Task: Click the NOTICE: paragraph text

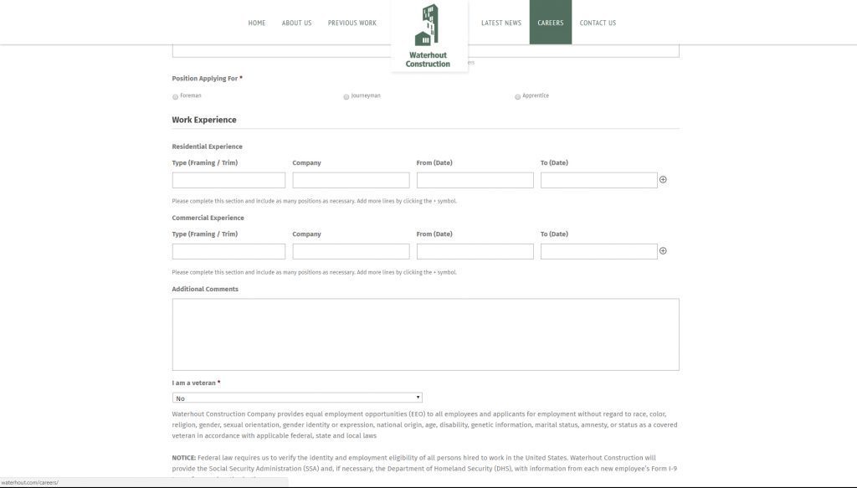Action: point(424,468)
